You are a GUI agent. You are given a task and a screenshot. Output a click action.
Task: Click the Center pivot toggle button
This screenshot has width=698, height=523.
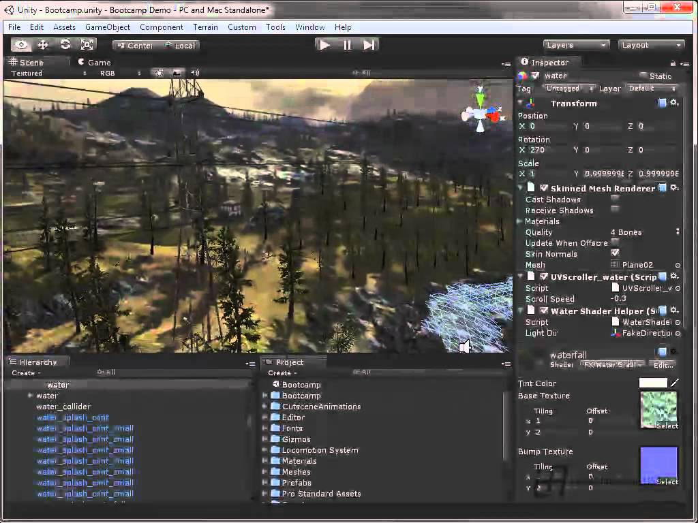(x=134, y=45)
